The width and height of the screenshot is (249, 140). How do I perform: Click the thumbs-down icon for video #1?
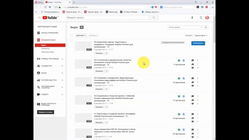point(193,122)
